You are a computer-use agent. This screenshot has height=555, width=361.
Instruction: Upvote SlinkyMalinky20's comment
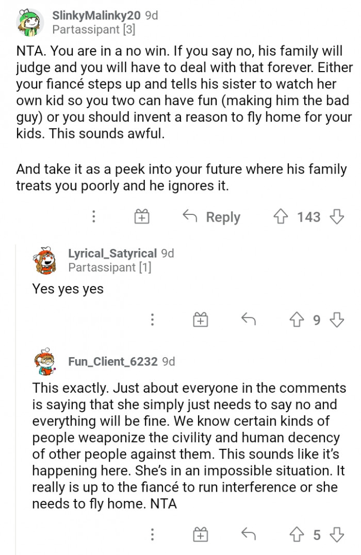click(280, 216)
